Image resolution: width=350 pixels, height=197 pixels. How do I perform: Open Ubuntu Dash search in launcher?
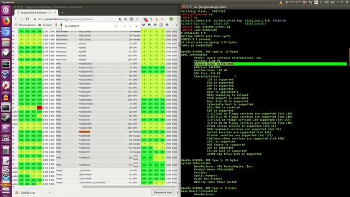[5, 10]
